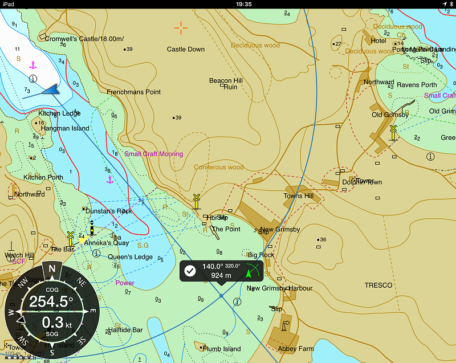Tap the Power cable label
Screen dimensions: 456x363
point(125,283)
